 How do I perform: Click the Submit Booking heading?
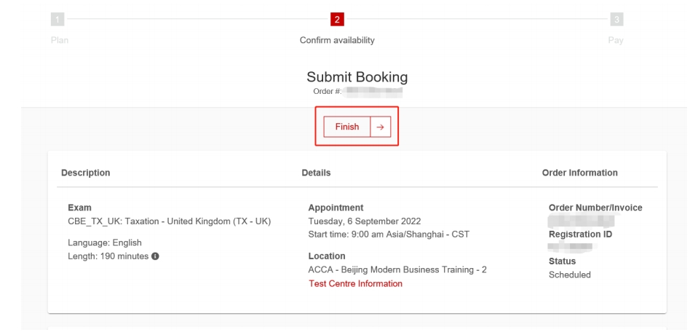pyautogui.click(x=355, y=78)
